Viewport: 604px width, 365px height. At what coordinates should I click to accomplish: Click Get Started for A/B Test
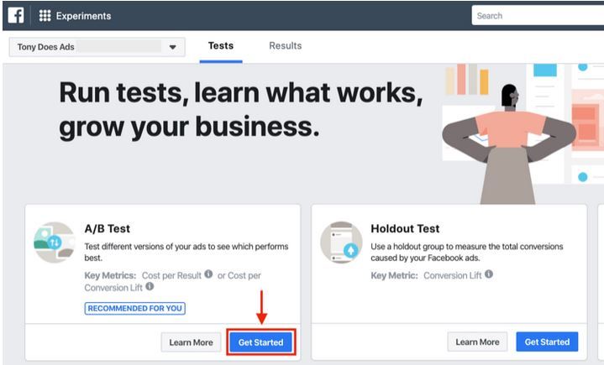[260, 342]
